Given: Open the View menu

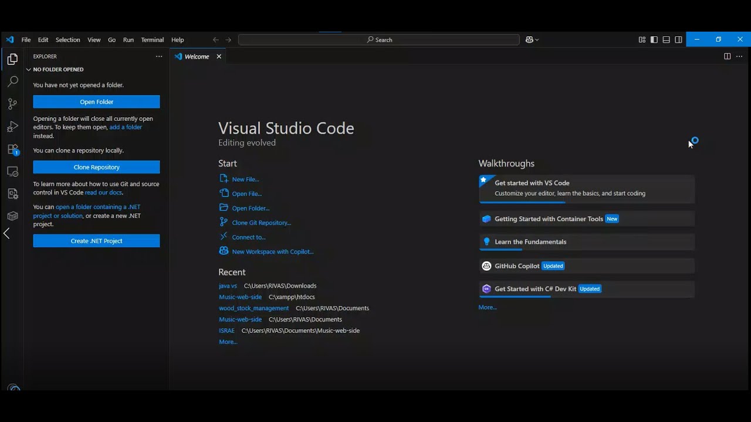Looking at the screenshot, I should [94, 40].
